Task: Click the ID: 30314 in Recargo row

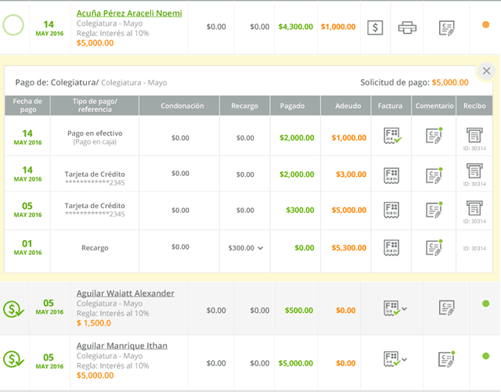Action: (x=474, y=249)
